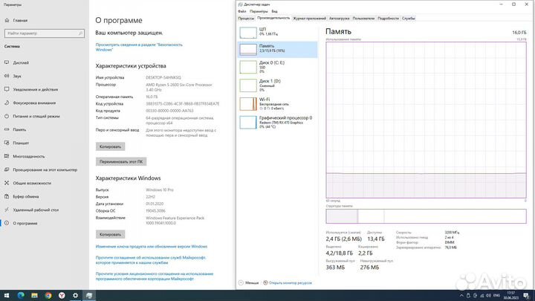Click Копировать under Характеристики Windows
This screenshot has height=301, width=535.
click(110, 234)
